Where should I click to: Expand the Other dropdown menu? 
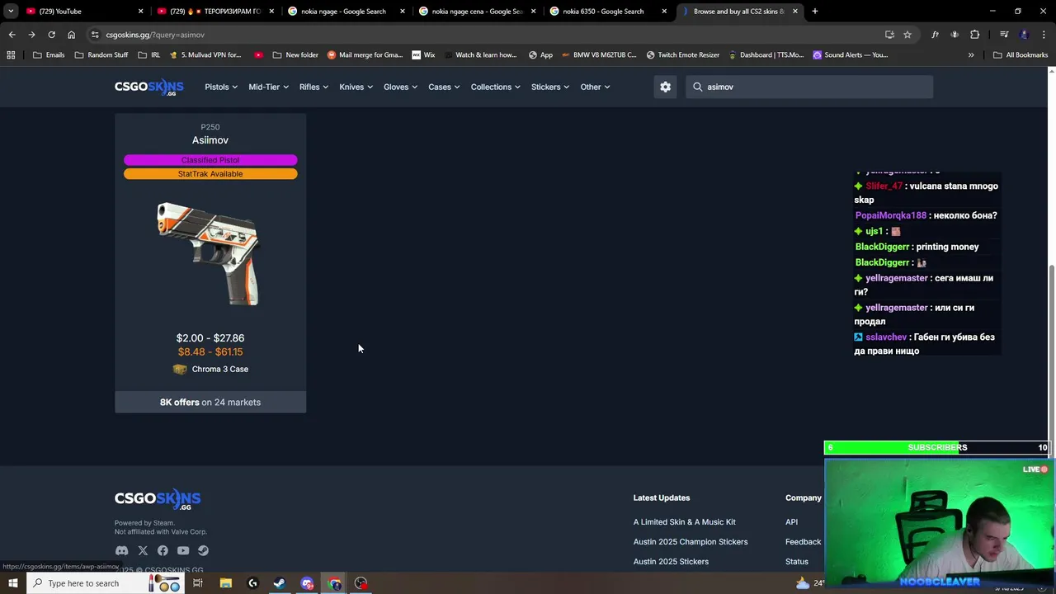pos(595,87)
